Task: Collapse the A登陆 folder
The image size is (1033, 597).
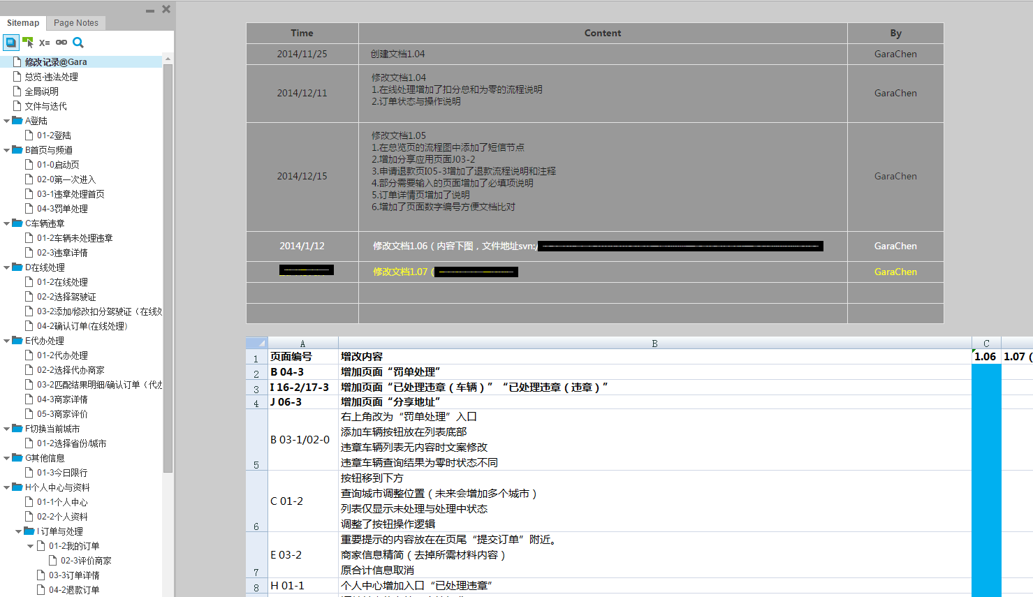Action: tap(7, 121)
